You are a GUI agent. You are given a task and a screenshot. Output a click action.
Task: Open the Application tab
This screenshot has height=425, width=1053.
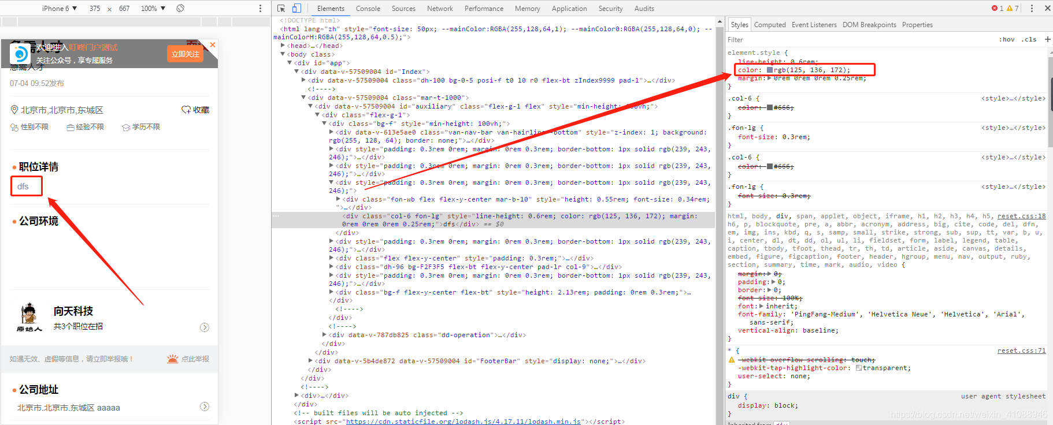pyautogui.click(x=569, y=8)
